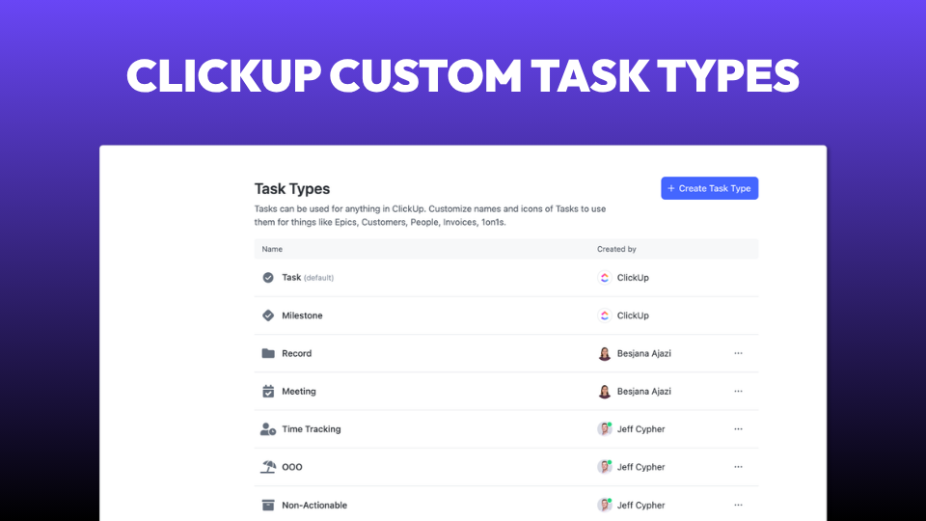Click the Task Types heading
Viewport: 926px width, 521px height.
coord(292,189)
